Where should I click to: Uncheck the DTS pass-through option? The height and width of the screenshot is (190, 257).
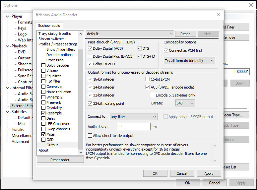click(140, 48)
